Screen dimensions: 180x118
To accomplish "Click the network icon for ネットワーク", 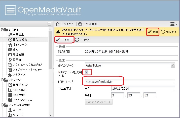I will 10,45.
